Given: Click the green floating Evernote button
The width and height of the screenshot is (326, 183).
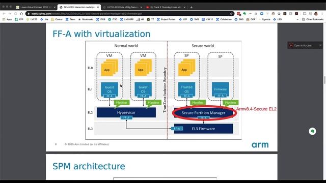Looking at the screenshot, I should 312,131.
